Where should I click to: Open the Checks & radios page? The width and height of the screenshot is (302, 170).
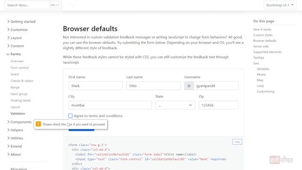22,81
